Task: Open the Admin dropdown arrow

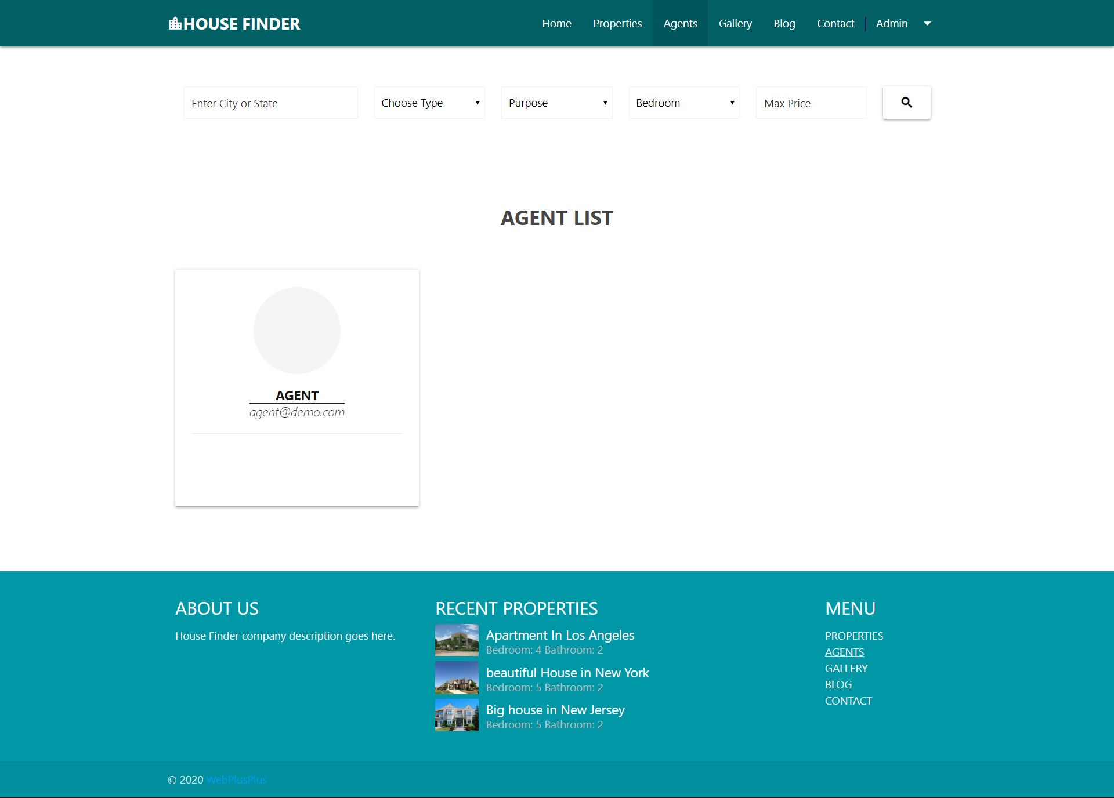Action: (x=927, y=24)
